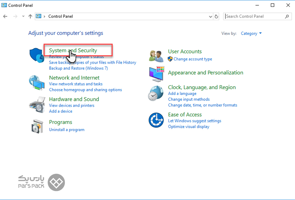The height and width of the screenshot is (200, 295).
Task: Open the View by Category dropdown
Action: click(251, 33)
